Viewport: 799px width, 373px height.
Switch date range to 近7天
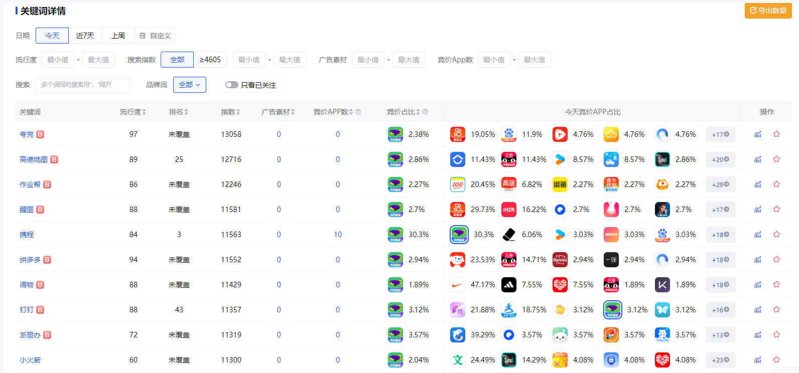click(85, 36)
